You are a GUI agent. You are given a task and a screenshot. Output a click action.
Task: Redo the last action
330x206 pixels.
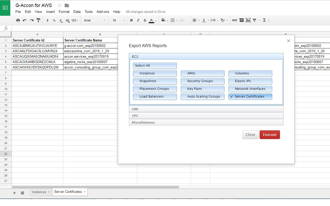[x=31, y=20]
